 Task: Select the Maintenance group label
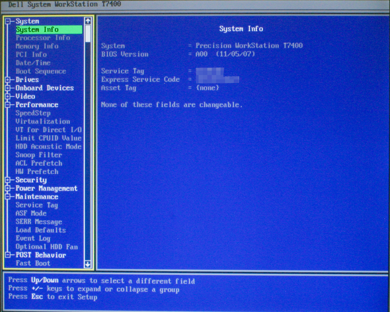click(x=37, y=196)
